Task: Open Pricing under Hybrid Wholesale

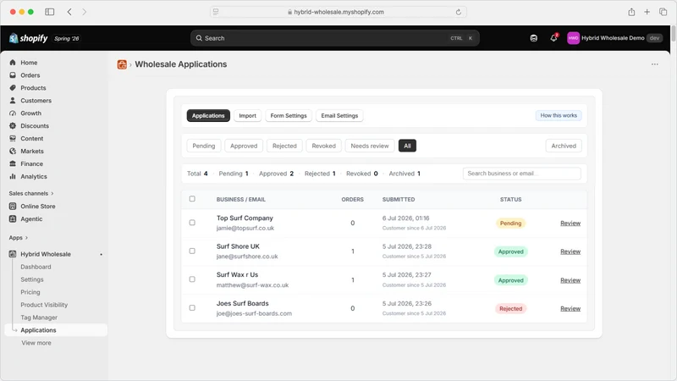Action: 30,292
